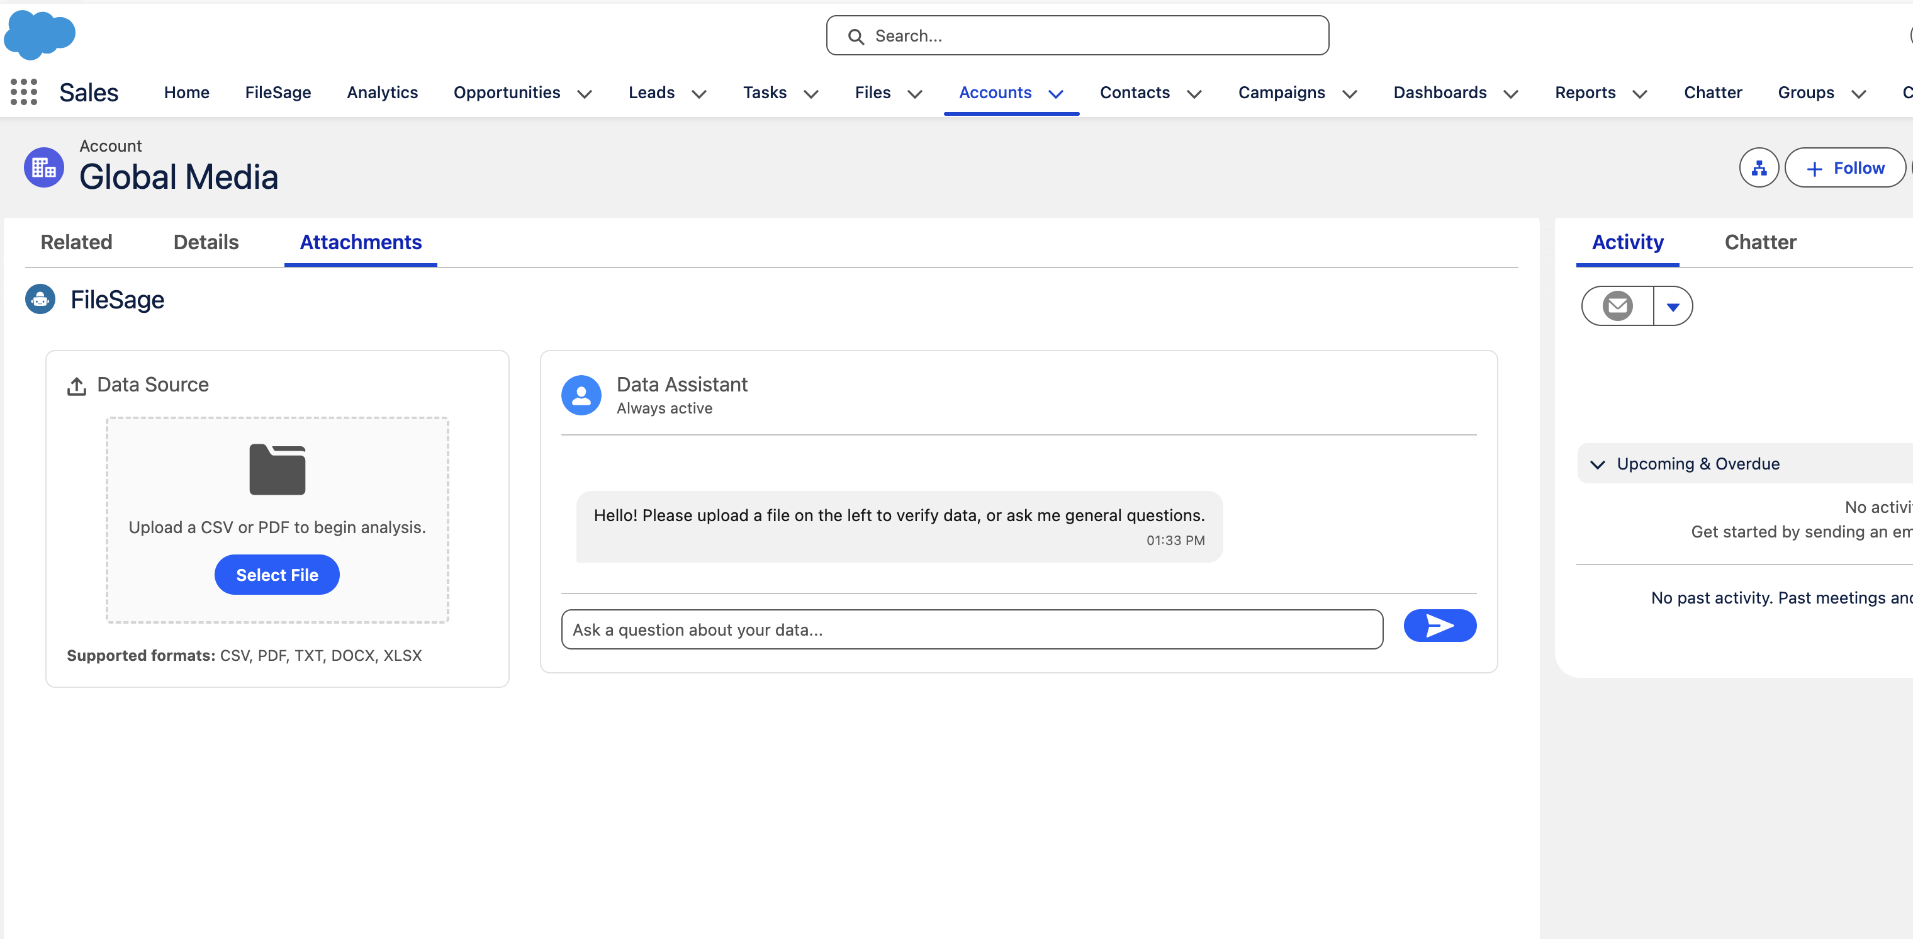
Task: Click the folder icon in the upload area
Action: click(x=276, y=468)
